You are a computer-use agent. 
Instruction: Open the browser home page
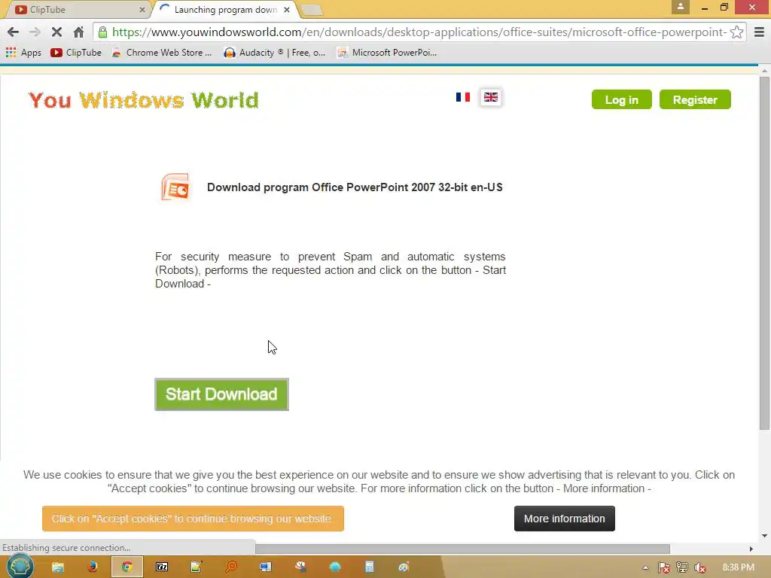coord(78,32)
